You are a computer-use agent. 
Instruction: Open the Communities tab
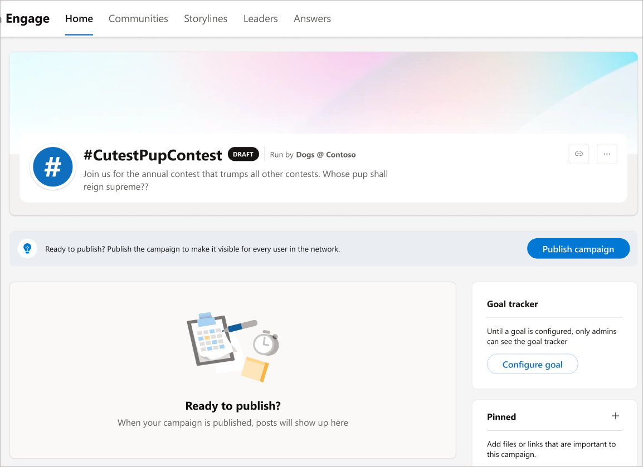138,18
